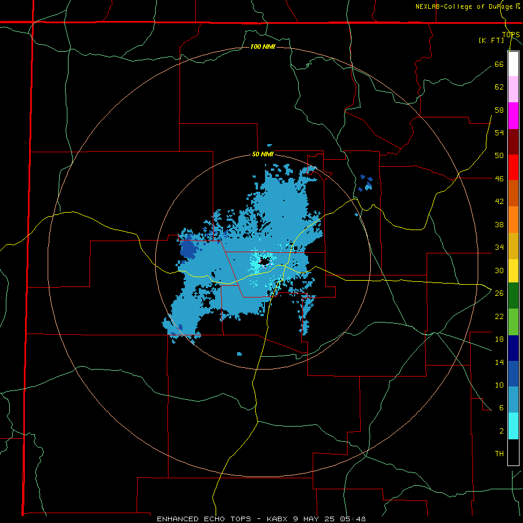Click the light pink 62 kft legend swatch

point(513,89)
